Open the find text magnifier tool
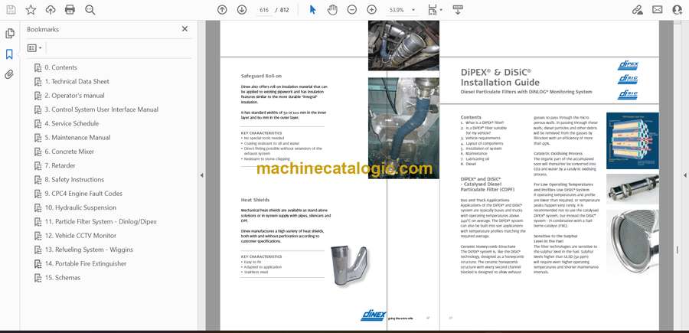689x333 pixels. 90,10
